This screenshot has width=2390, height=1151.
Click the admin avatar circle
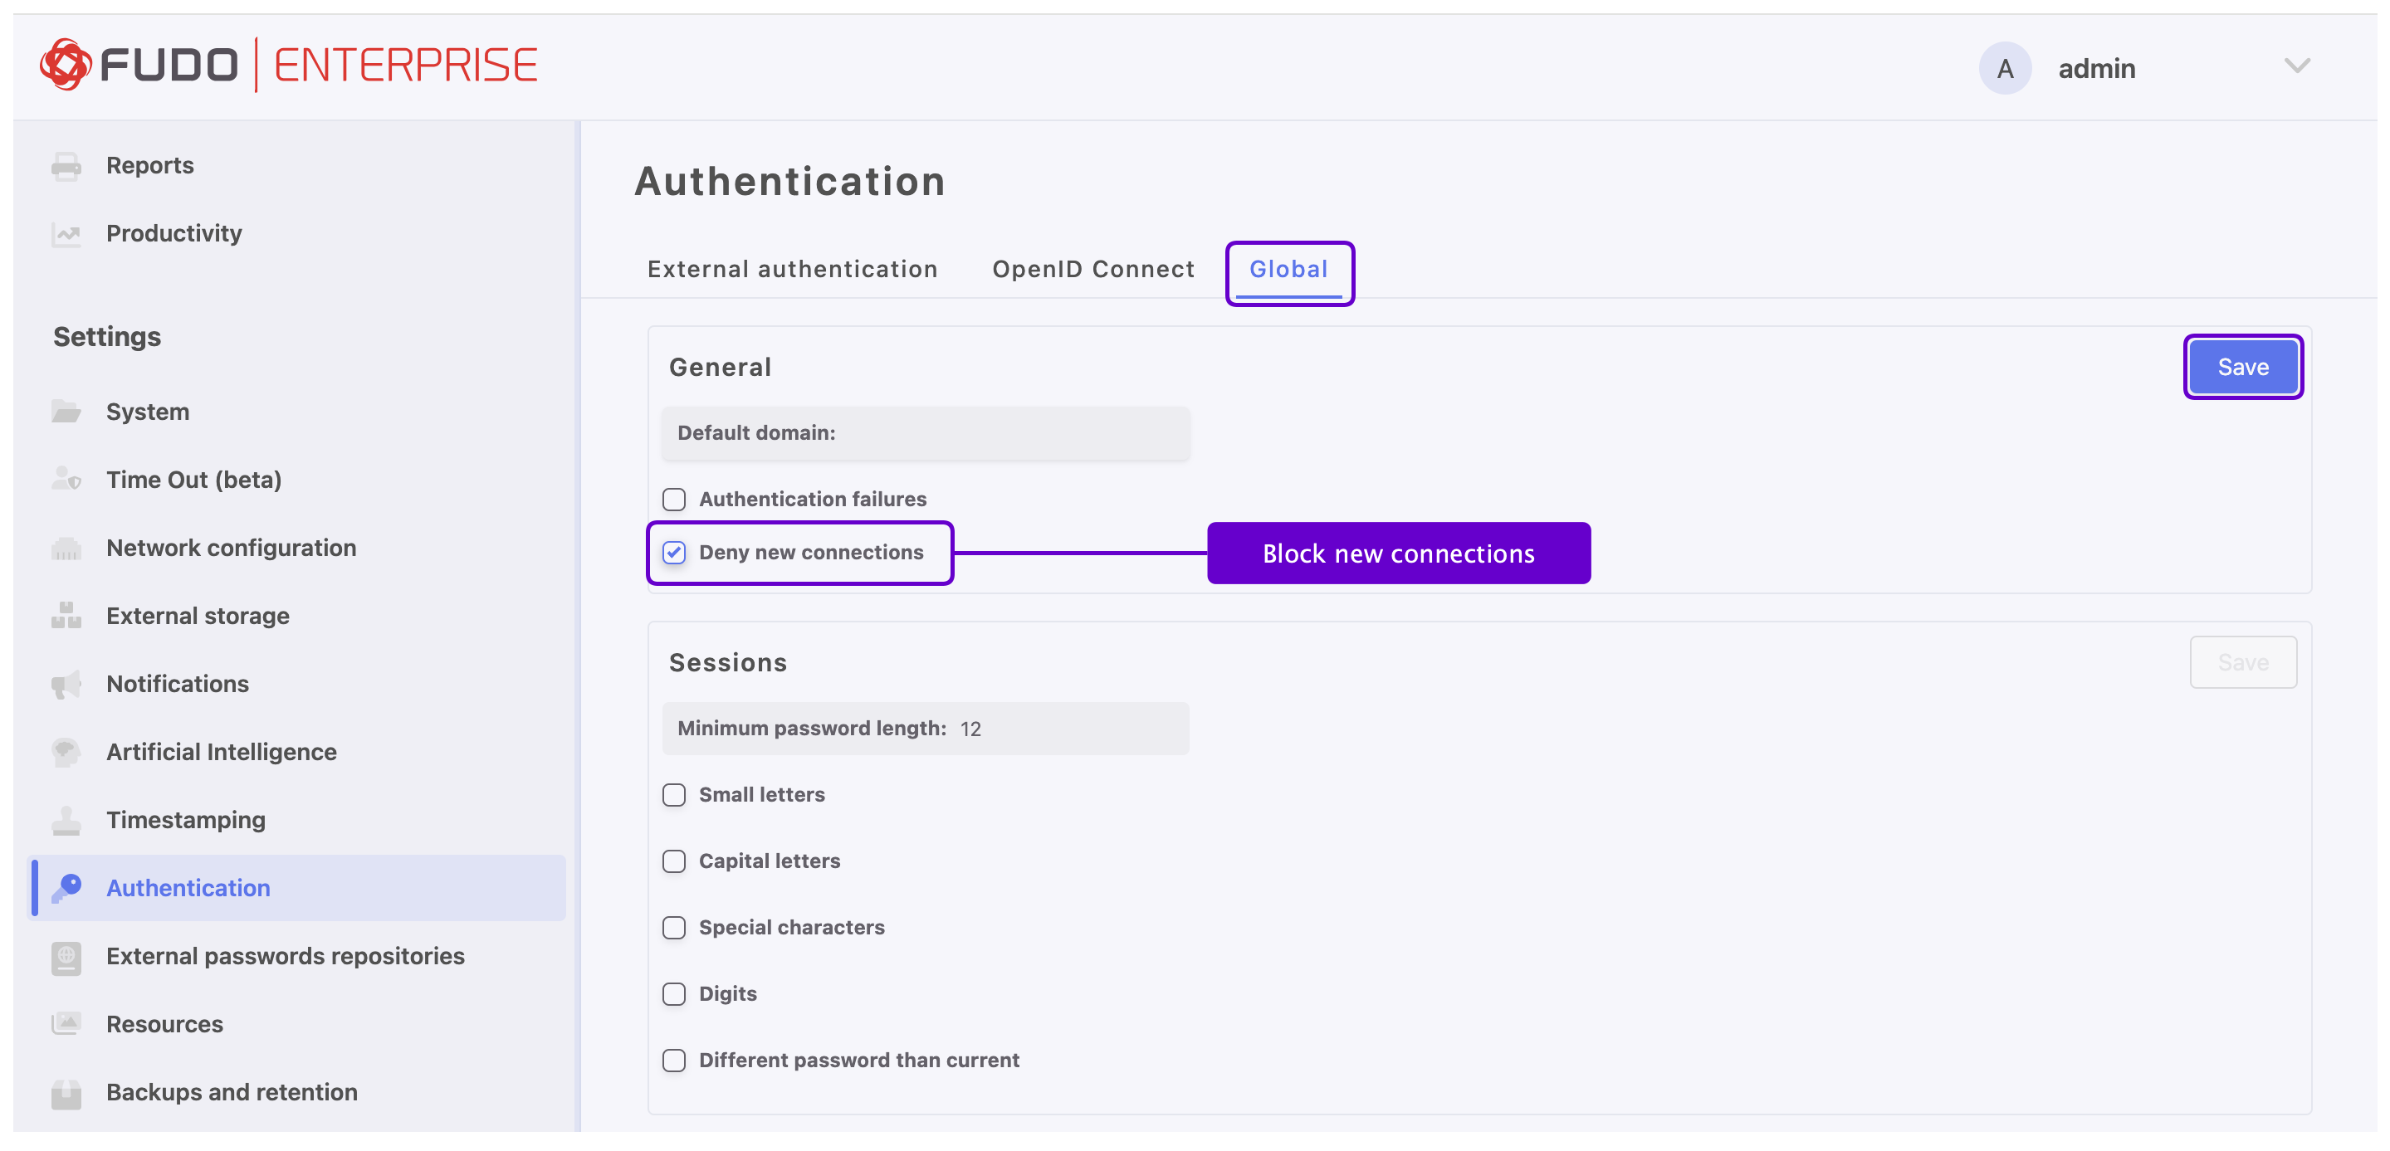coord(2005,69)
